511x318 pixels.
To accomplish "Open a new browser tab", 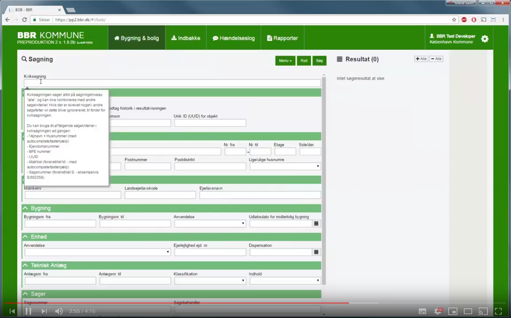I will [71, 10].
